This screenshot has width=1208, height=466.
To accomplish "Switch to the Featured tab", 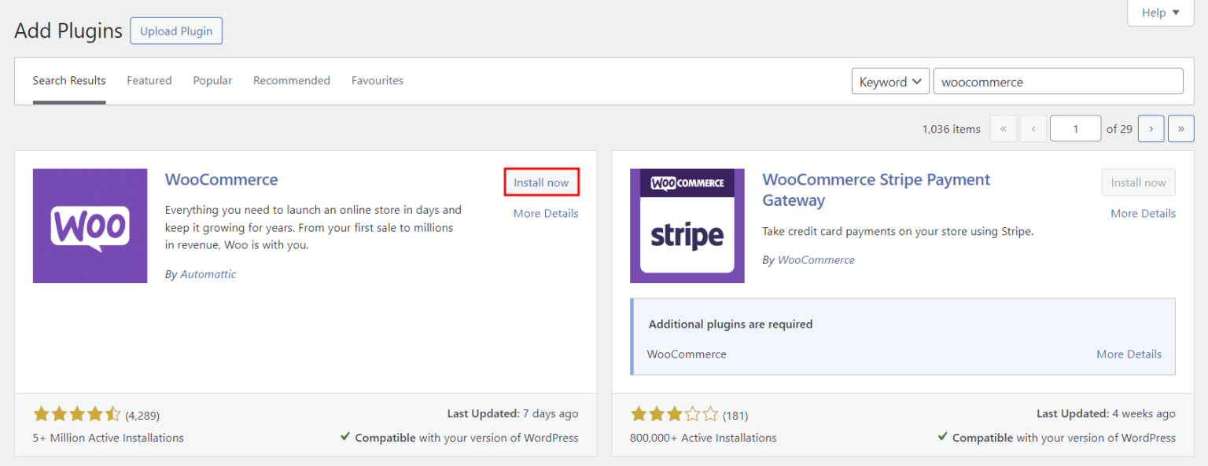I will pyautogui.click(x=149, y=80).
